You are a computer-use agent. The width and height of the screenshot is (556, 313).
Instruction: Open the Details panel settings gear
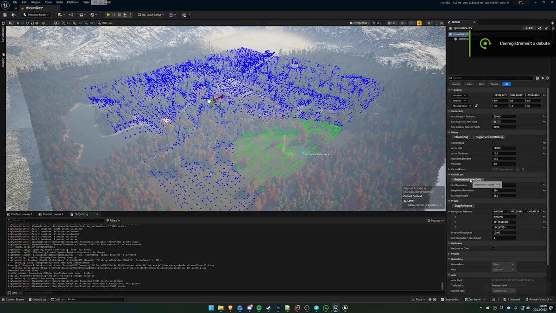[548, 78]
